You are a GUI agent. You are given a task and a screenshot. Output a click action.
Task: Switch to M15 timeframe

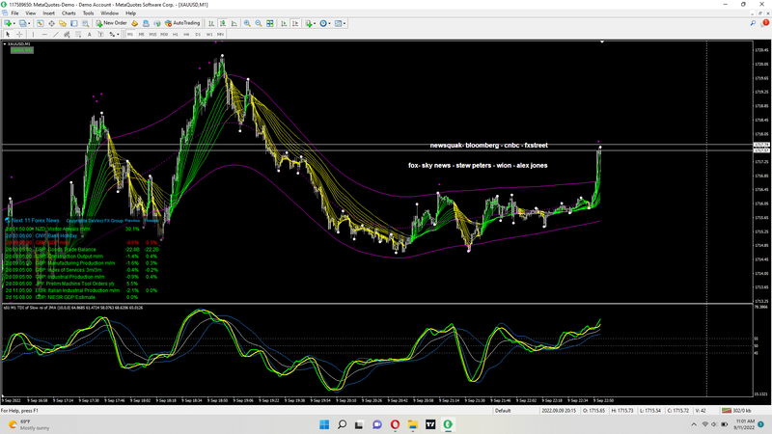click(152, 35)
